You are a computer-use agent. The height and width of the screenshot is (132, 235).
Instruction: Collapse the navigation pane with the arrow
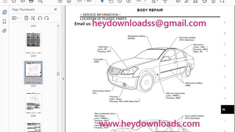pos(63,79)
